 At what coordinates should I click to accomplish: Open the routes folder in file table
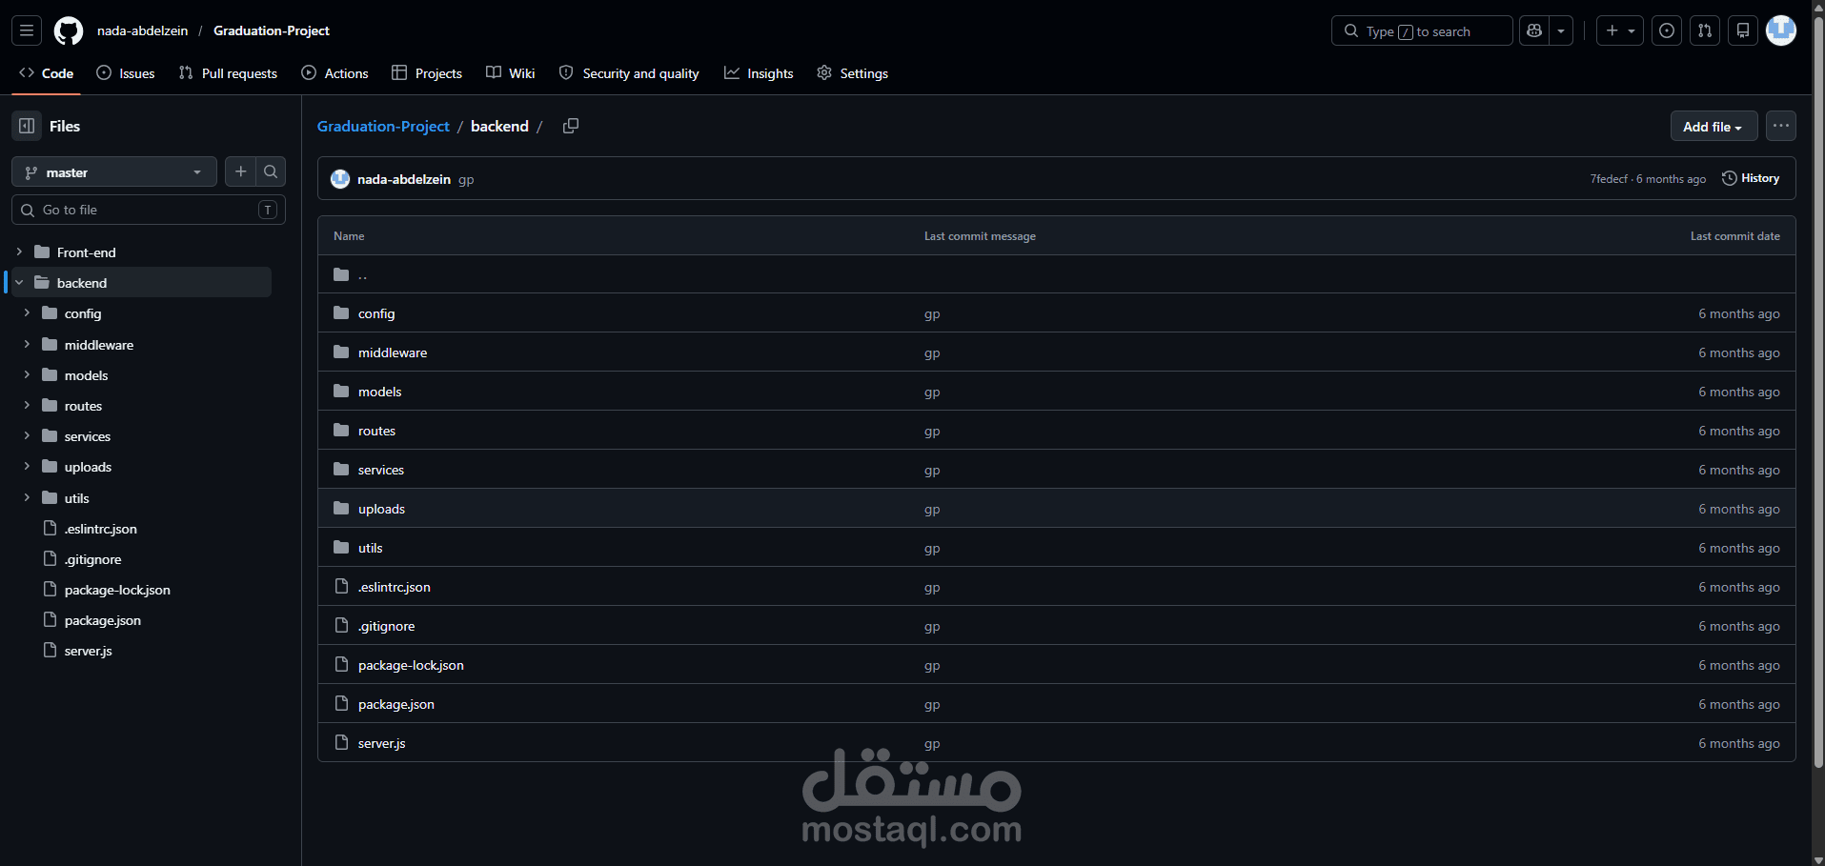(x=376, y=431)
